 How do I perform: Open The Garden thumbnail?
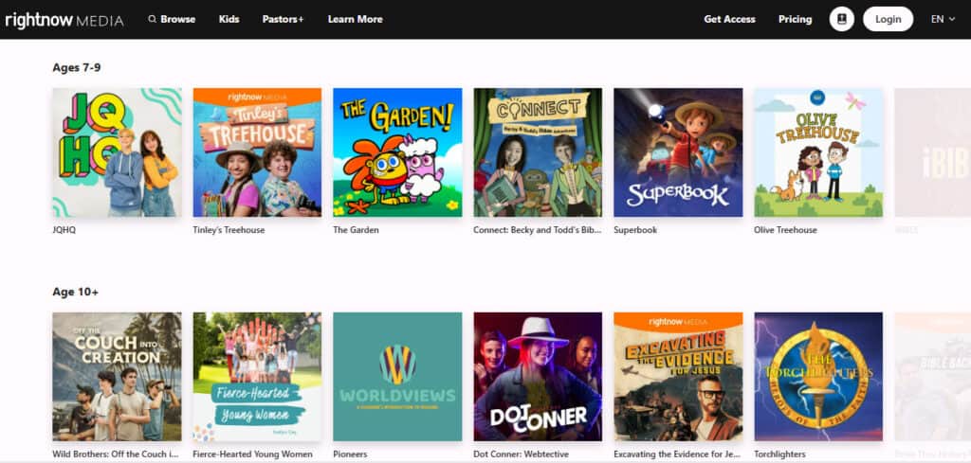[x=397, y=152]
